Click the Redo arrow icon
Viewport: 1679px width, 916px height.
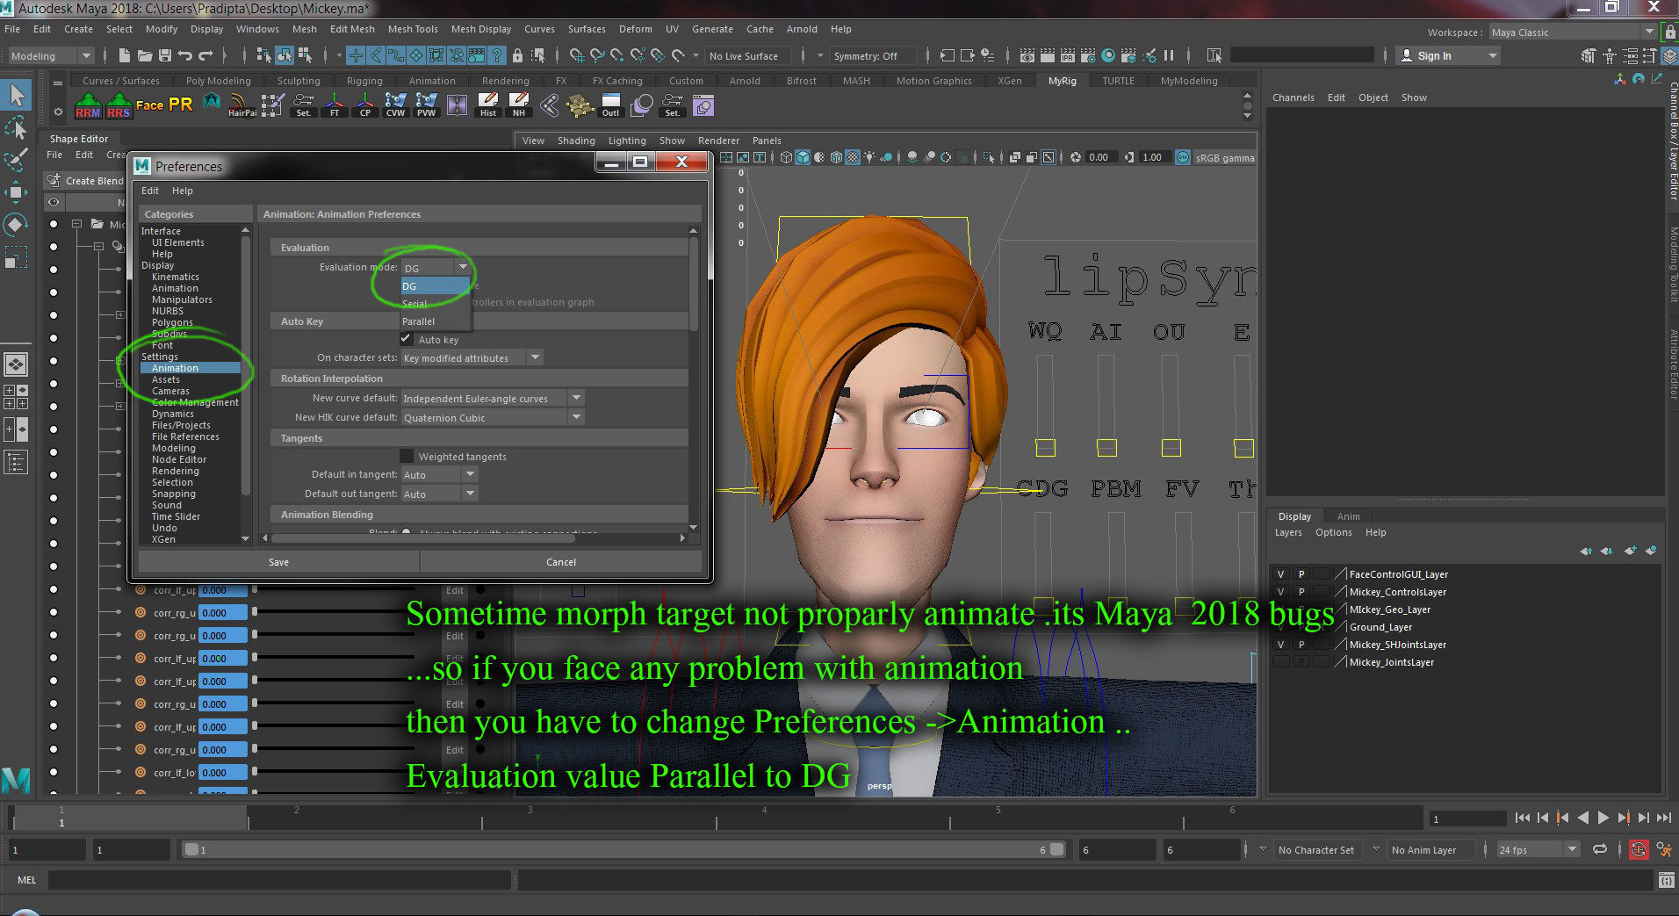click(205, 56)
